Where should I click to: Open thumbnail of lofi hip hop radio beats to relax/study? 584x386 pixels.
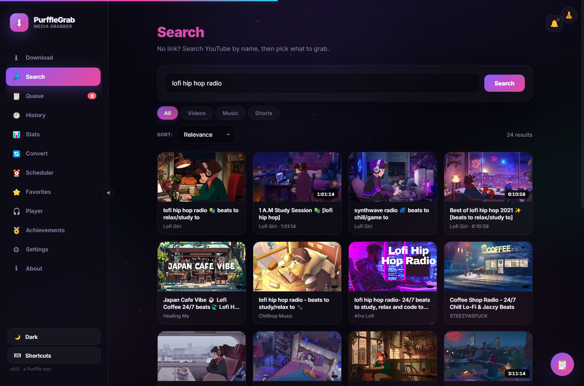pyautogui.click(x=201, y=177)
